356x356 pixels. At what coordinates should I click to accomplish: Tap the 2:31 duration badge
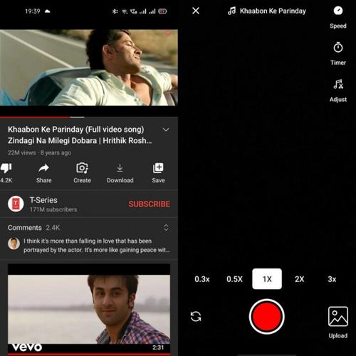(x=158, y=347)
